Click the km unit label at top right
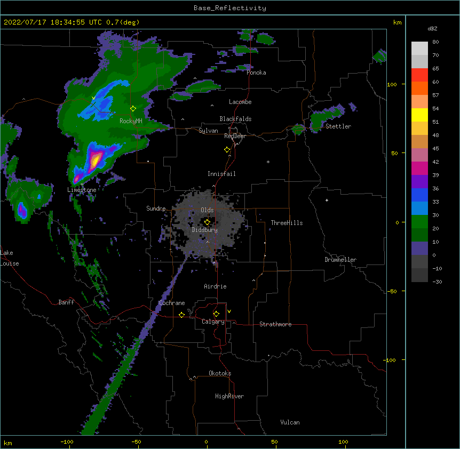 (x=397, y=22)
